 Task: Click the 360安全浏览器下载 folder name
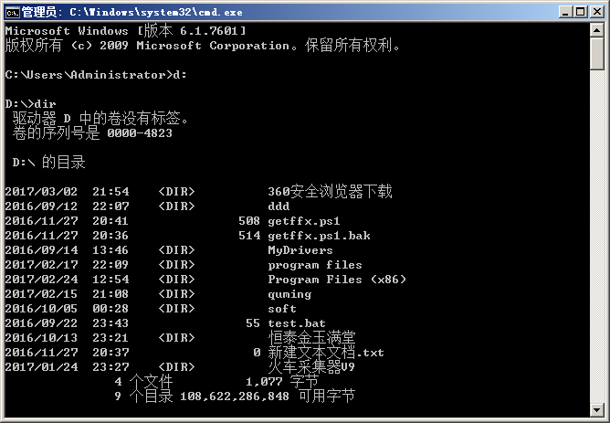click(330, 192)
